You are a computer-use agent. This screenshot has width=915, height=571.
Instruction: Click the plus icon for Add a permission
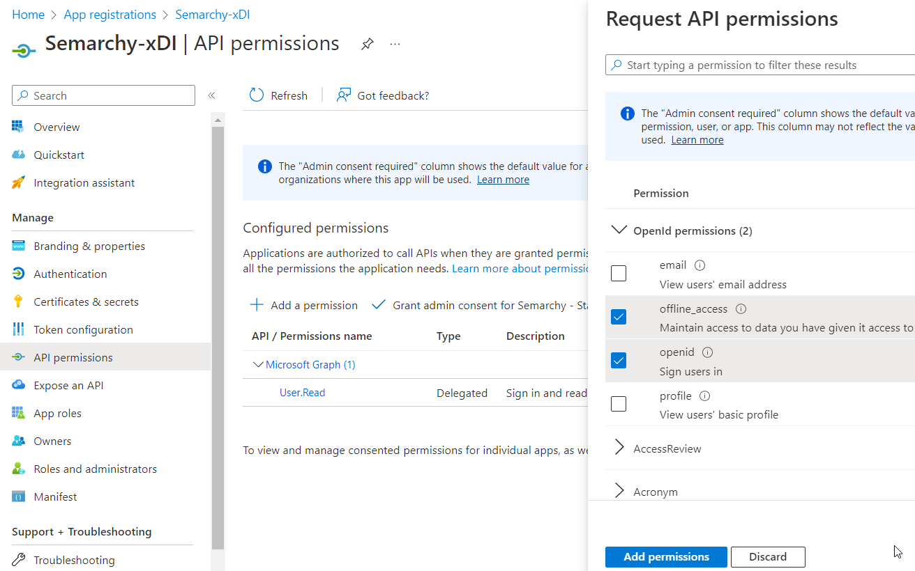(257, 304)
